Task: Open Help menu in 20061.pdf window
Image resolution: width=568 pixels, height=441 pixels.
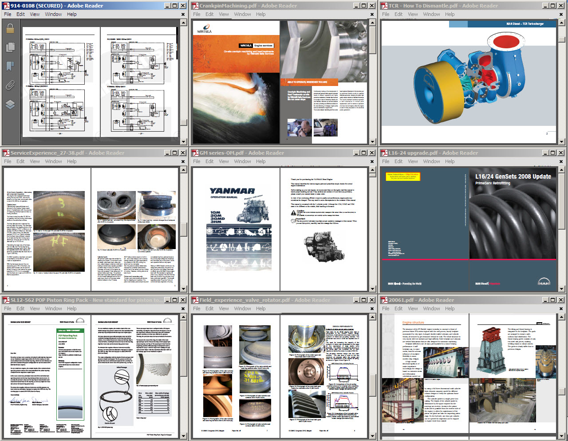Action: click(450, 308)
